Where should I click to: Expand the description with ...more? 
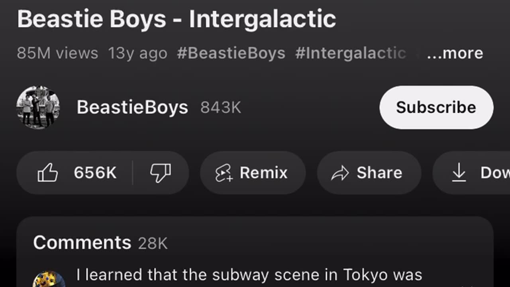click(455, 53)
